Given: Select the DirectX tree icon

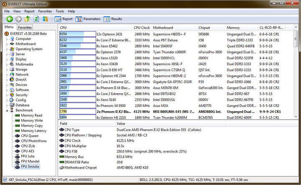Looking at the screenshot, I should 12,80.
